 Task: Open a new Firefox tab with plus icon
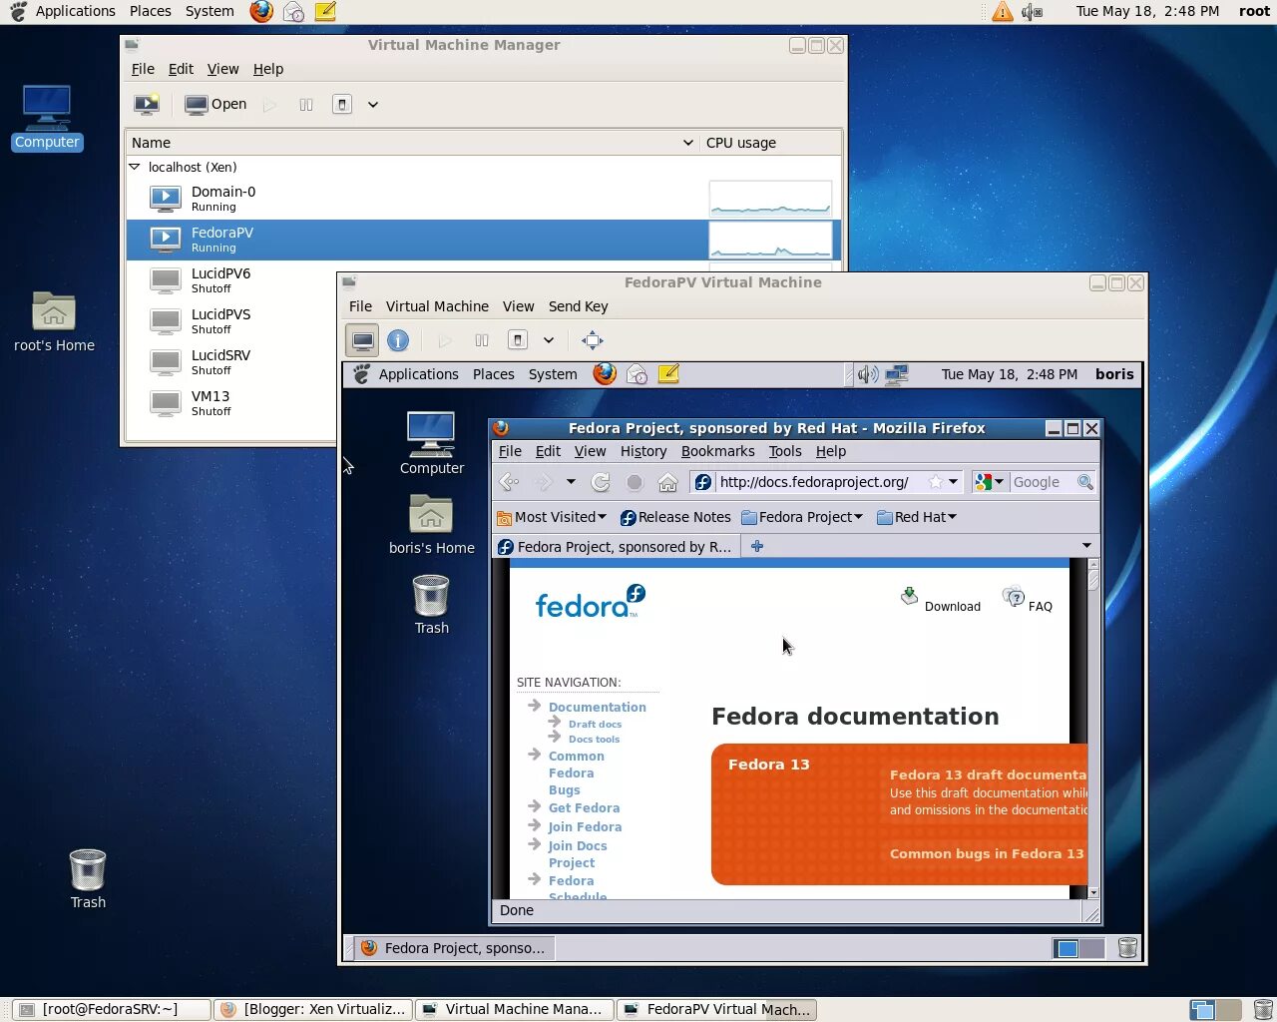pos(757,546)
